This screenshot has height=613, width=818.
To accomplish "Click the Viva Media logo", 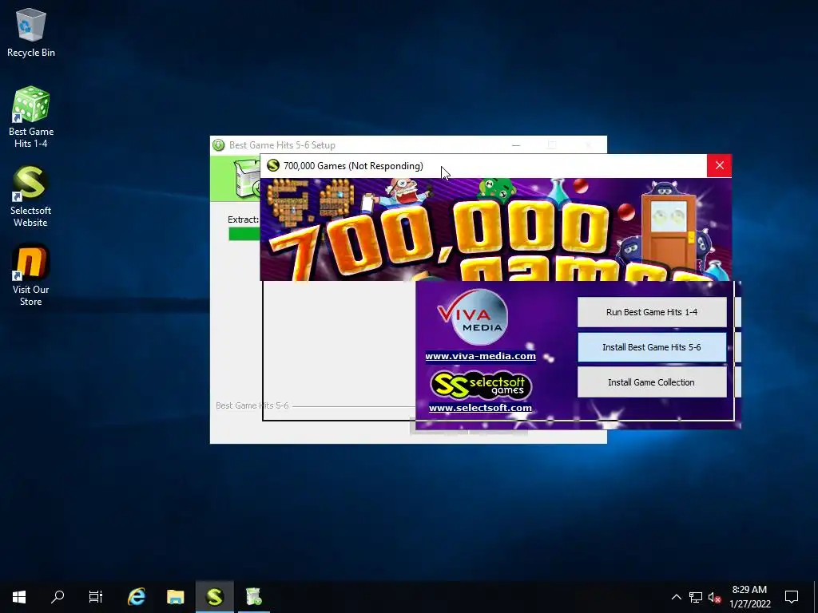I will pos(472,317).
